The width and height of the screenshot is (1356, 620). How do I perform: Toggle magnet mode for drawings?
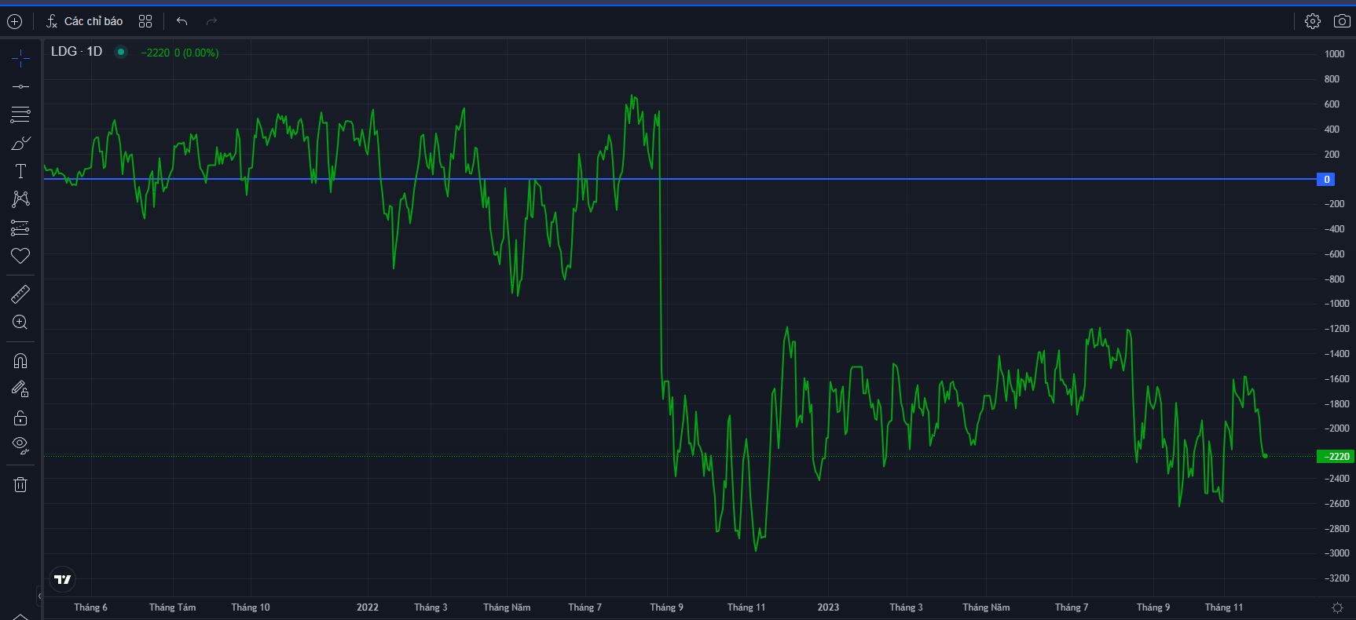click(x=20, y=361)
